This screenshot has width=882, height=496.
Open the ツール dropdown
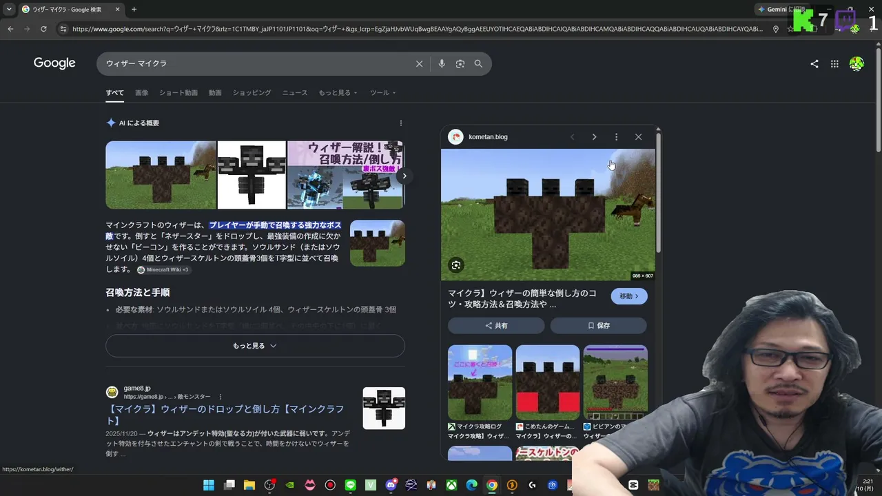(x=382, y=93)
